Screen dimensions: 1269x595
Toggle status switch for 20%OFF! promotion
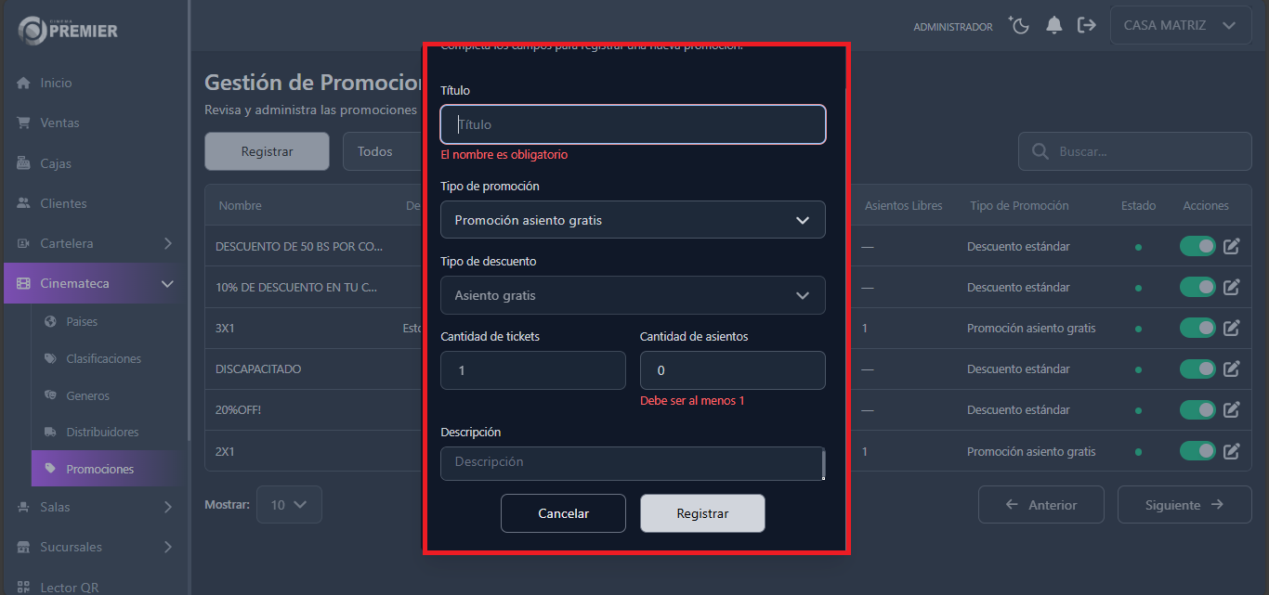tap(1197, 409)
